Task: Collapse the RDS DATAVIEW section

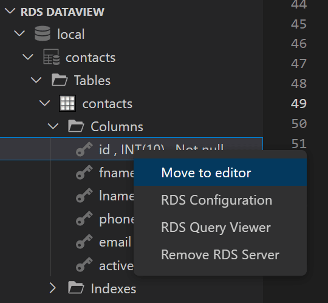Action: 10,11
